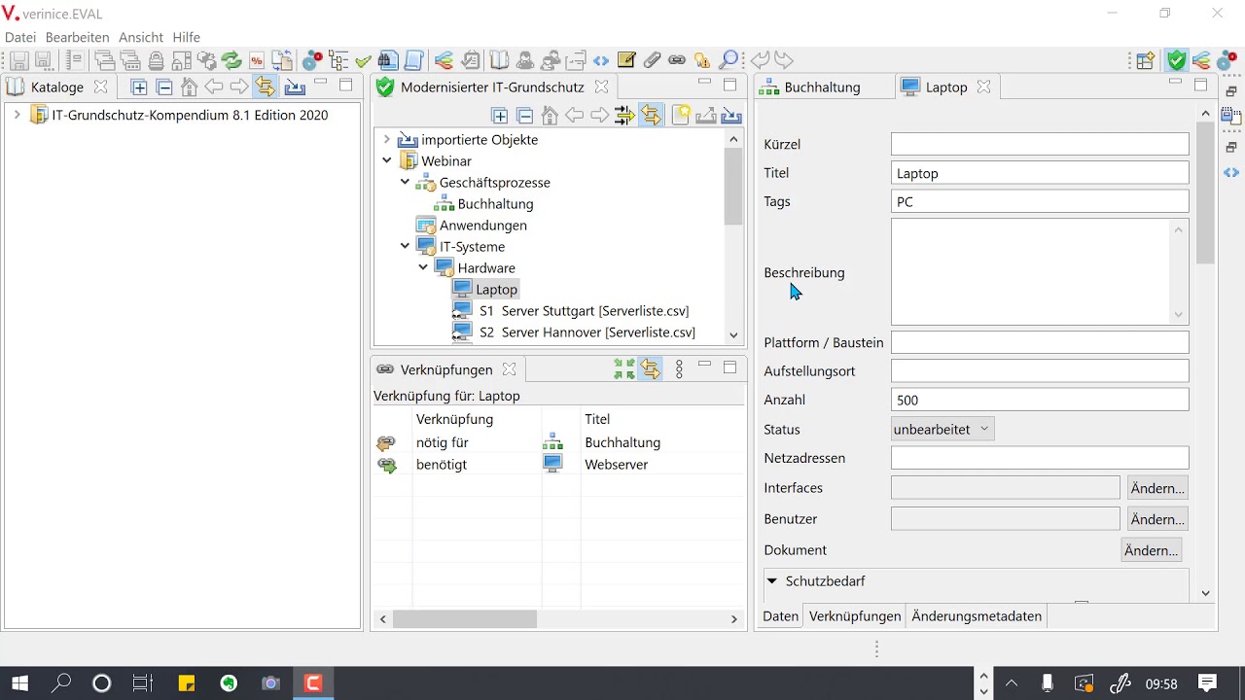Open the Datei menu
Viewport: 1245px width, 700px height.
point(20,37)
